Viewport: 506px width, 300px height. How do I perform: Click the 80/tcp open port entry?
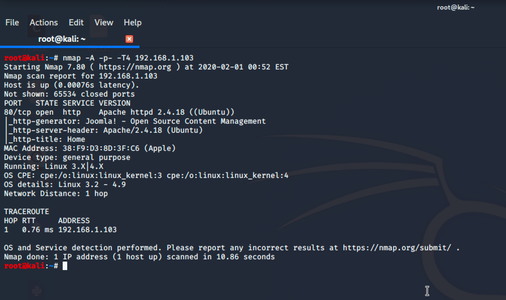click(x=29, y=112)
